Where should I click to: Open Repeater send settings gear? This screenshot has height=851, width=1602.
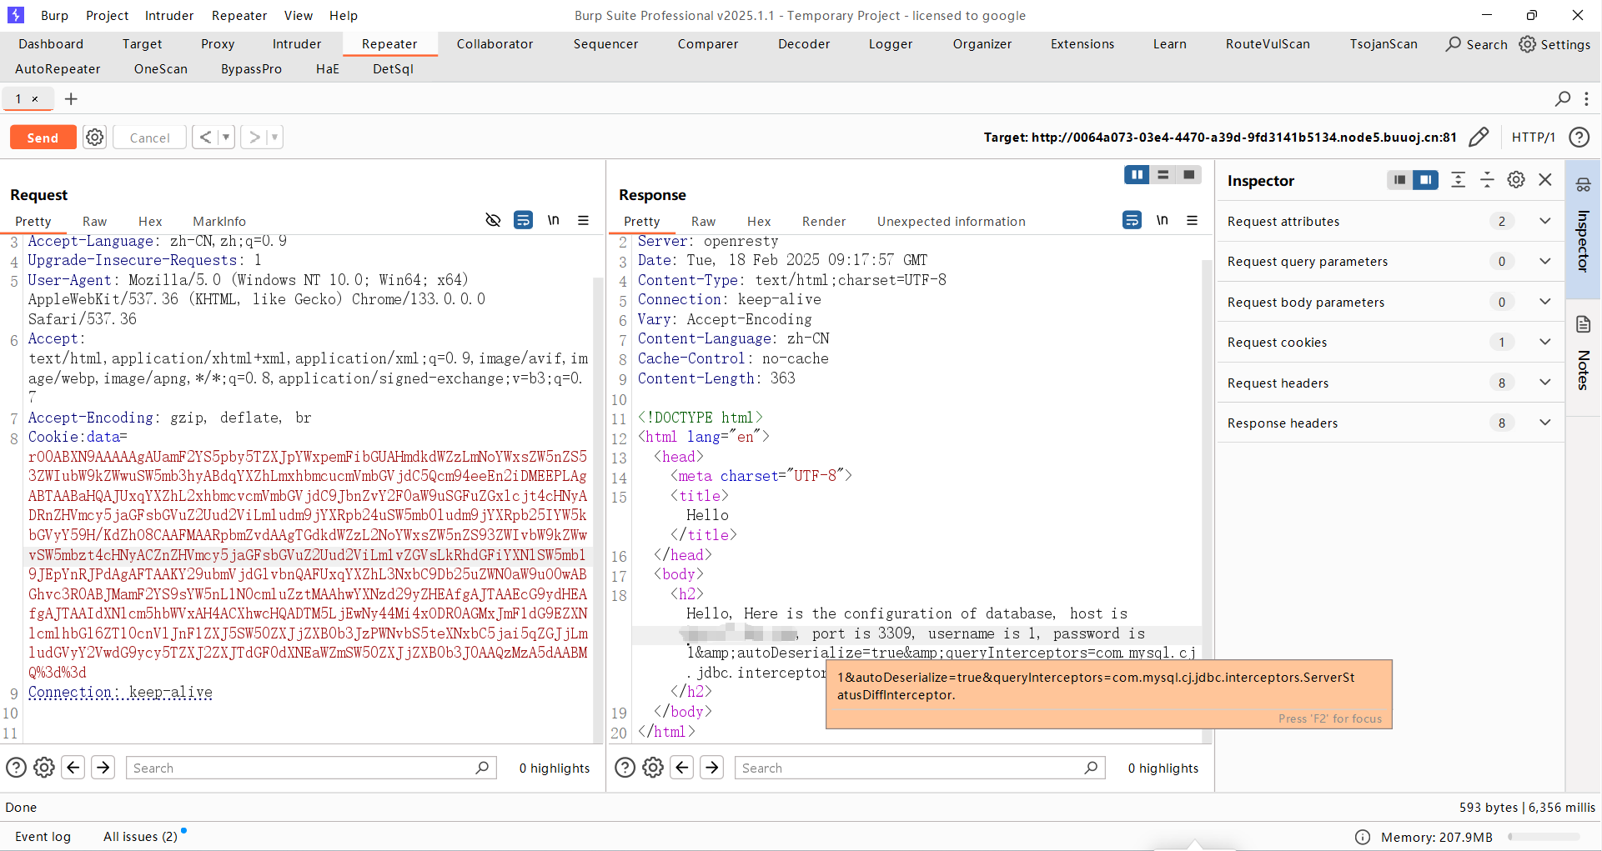click(95, 138)
